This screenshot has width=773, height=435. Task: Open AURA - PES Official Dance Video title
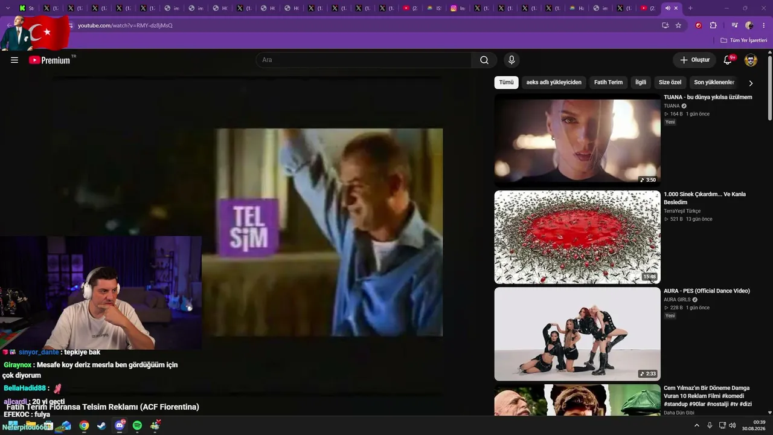[x=707, y=291]
